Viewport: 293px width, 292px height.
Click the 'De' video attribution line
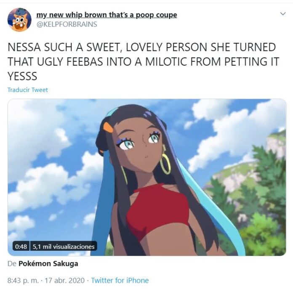(x=43, y=264)
